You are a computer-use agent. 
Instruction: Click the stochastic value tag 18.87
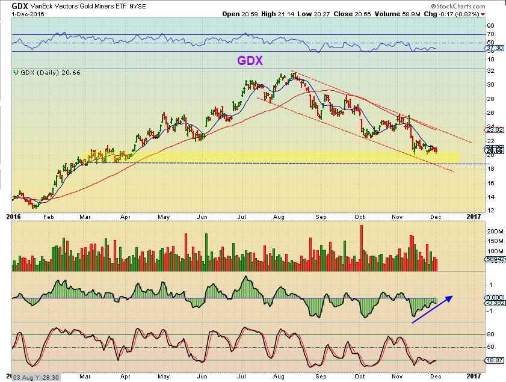click(495, 360)
